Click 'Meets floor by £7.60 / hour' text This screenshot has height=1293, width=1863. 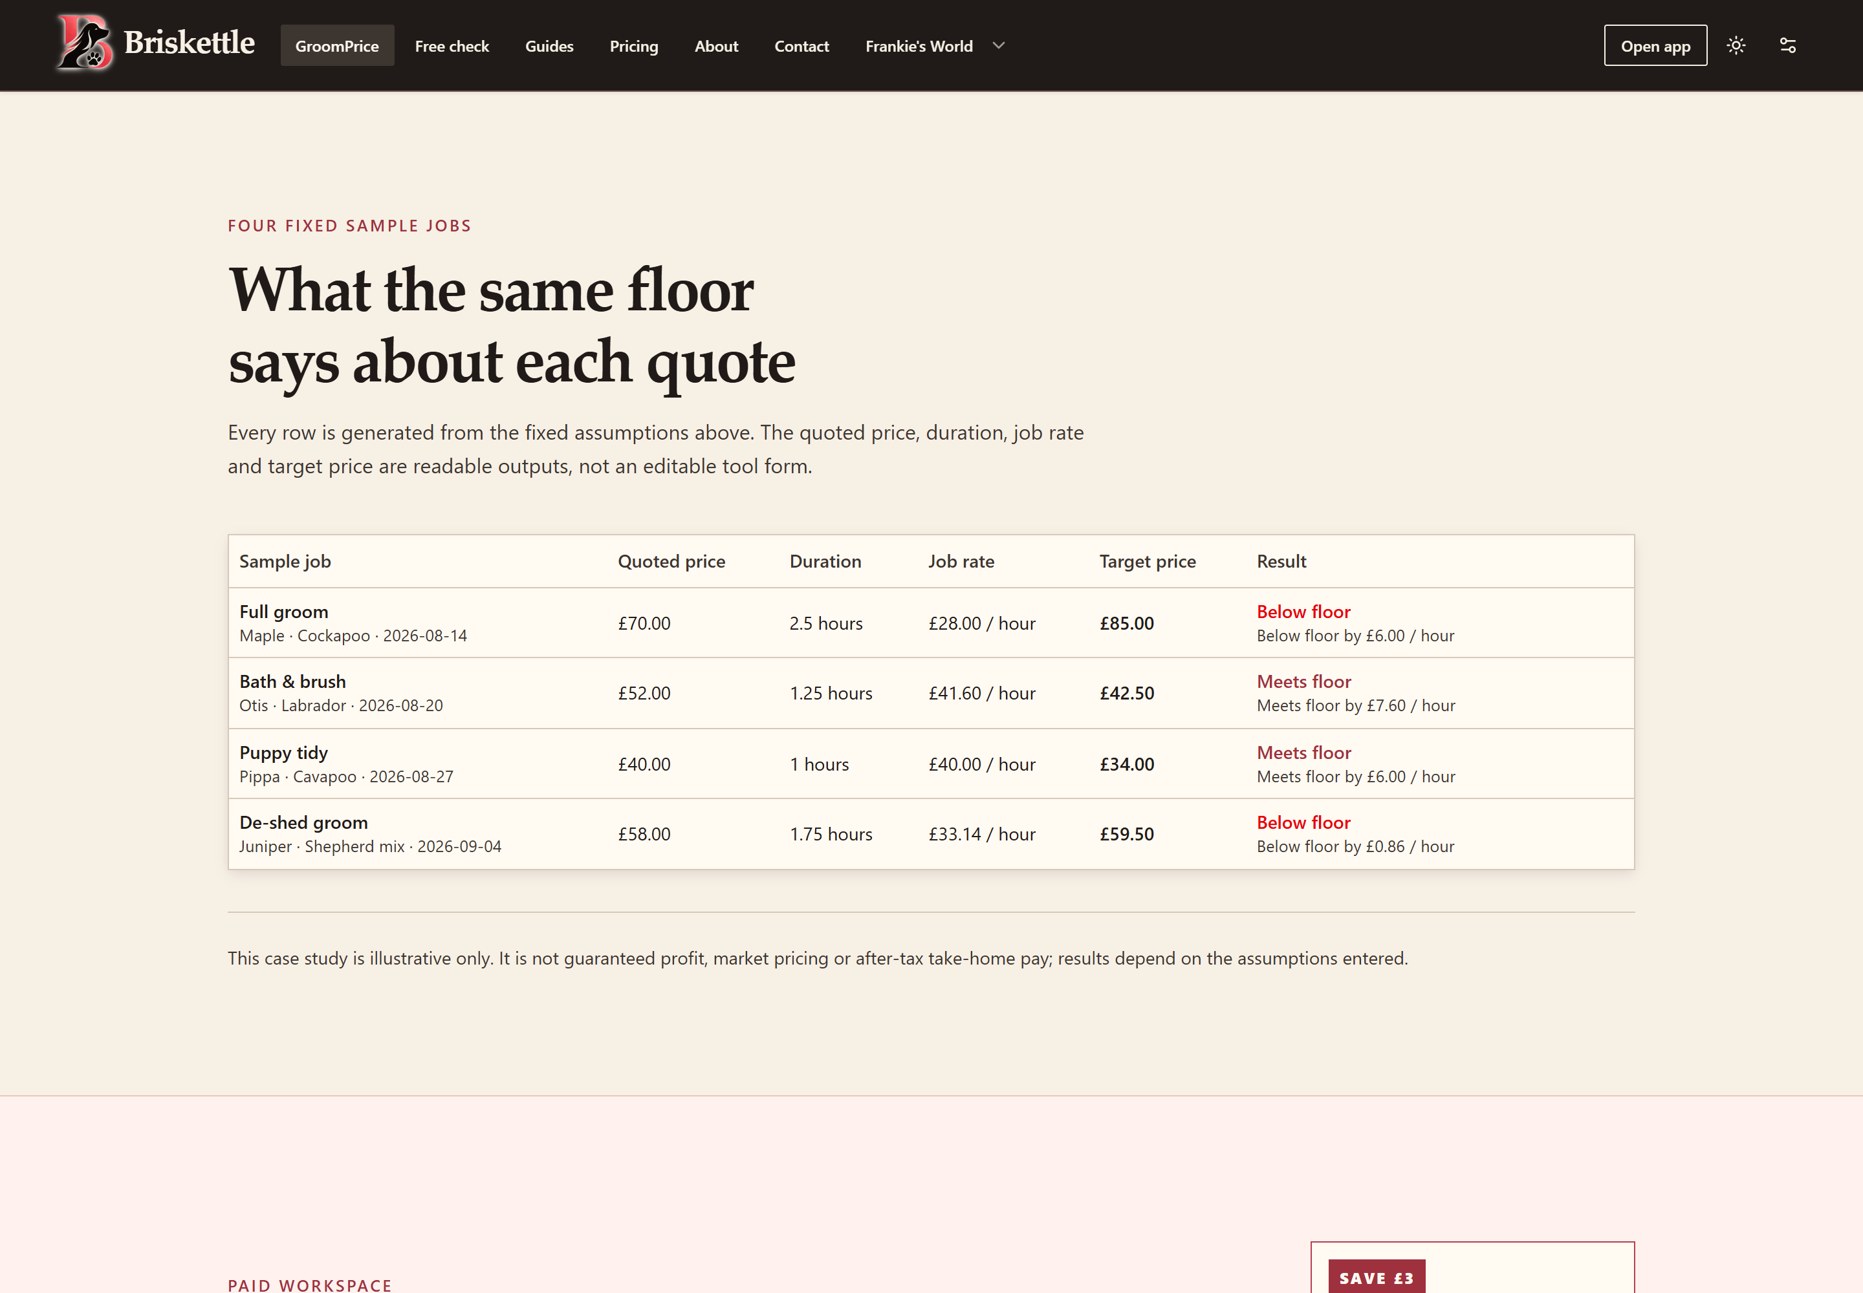[1355, 705]
